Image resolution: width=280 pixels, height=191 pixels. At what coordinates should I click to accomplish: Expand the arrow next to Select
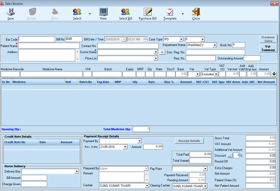coord(90,14)
